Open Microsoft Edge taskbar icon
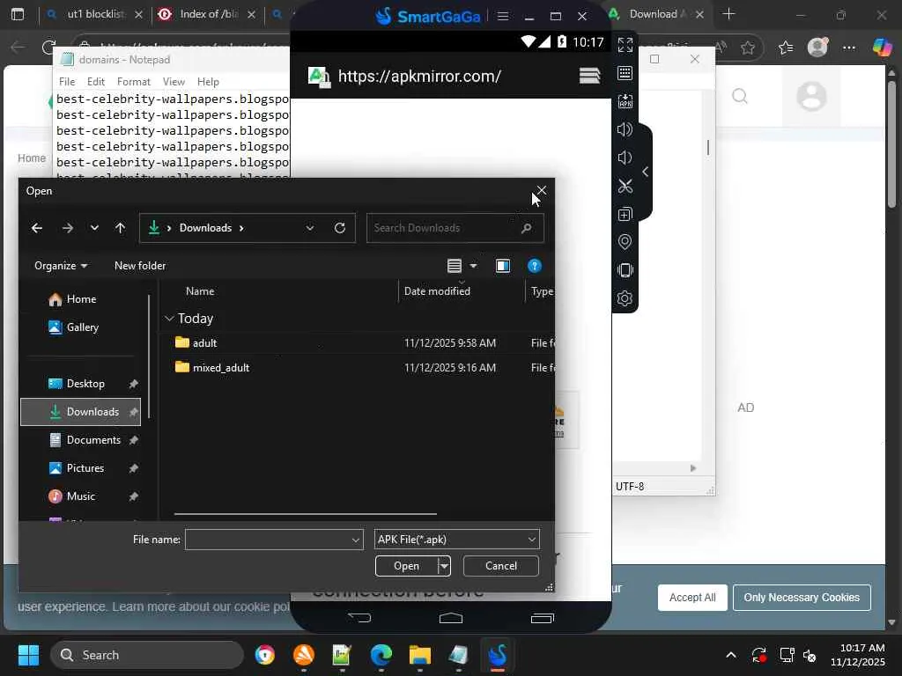Viewport: 902px width, 676px height. click(x=381, y=655)
